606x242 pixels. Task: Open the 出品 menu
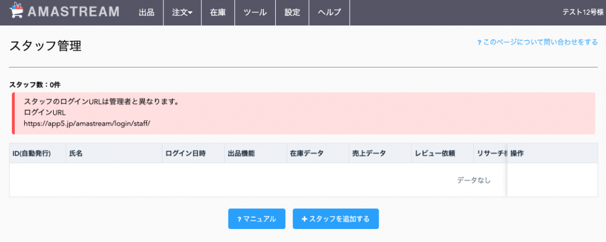point(147,12)
